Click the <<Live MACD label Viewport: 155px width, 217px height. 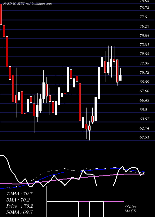coord(131,209)
